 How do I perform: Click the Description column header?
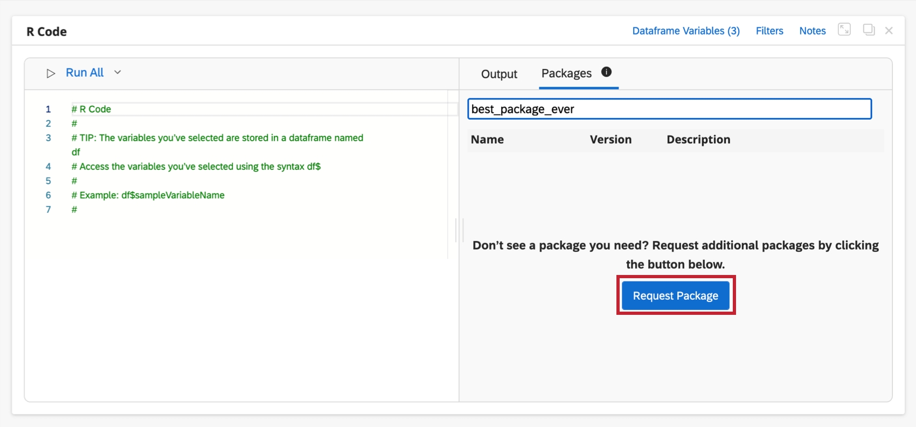point(698,140)
